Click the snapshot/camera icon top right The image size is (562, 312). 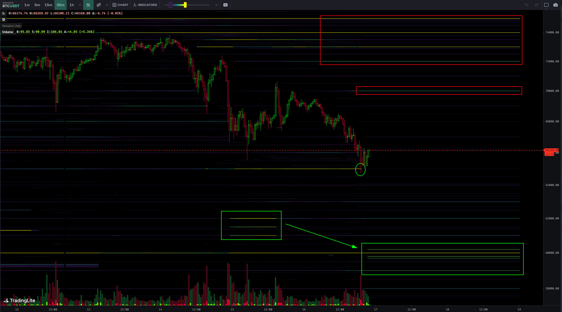click(556, 5)
